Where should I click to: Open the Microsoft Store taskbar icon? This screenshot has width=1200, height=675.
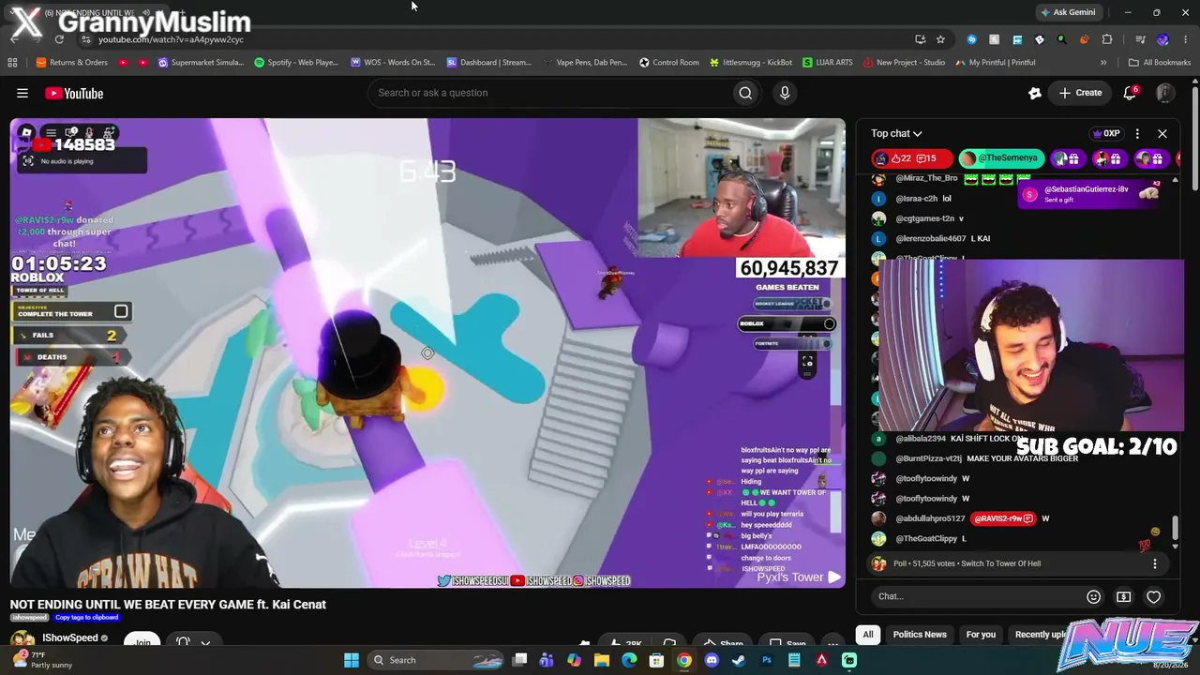[x=656, y=660]
